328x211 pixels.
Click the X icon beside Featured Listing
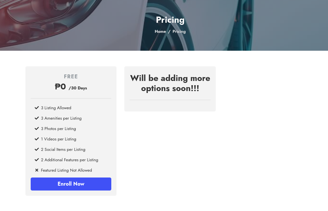(37, 170)
